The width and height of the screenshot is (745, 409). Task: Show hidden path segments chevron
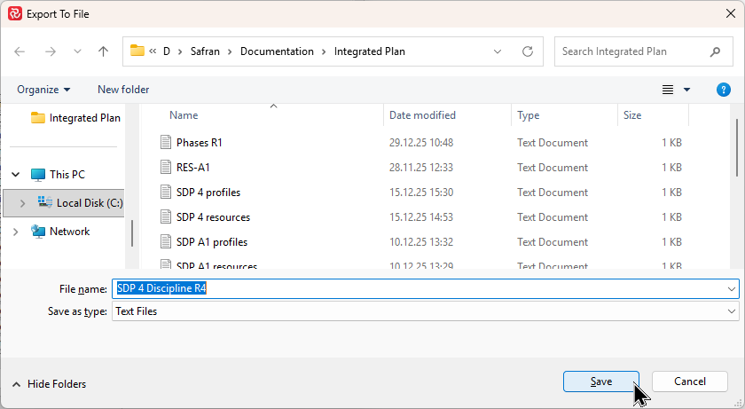coord(153,51)
